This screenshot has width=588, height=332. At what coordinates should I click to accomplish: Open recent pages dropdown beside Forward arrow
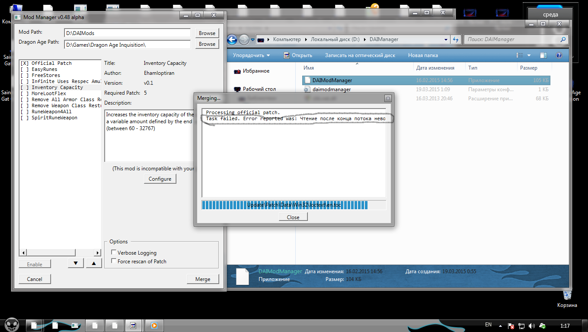tap(252, 40)
